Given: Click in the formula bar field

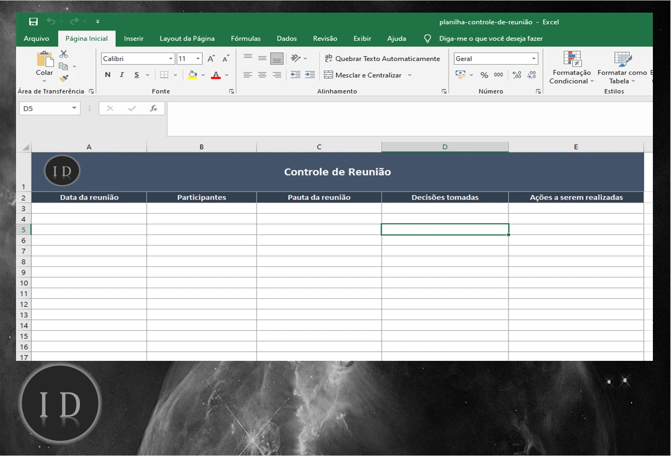Looking at the screenshot, I should pos(410,119).
